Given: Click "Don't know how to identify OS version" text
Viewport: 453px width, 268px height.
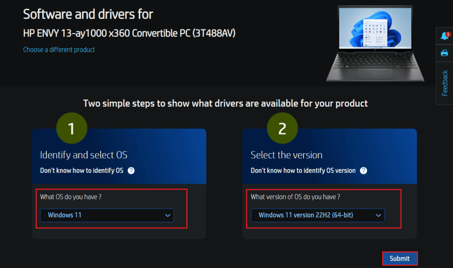Looking at the screenshot, I should 303,171.
